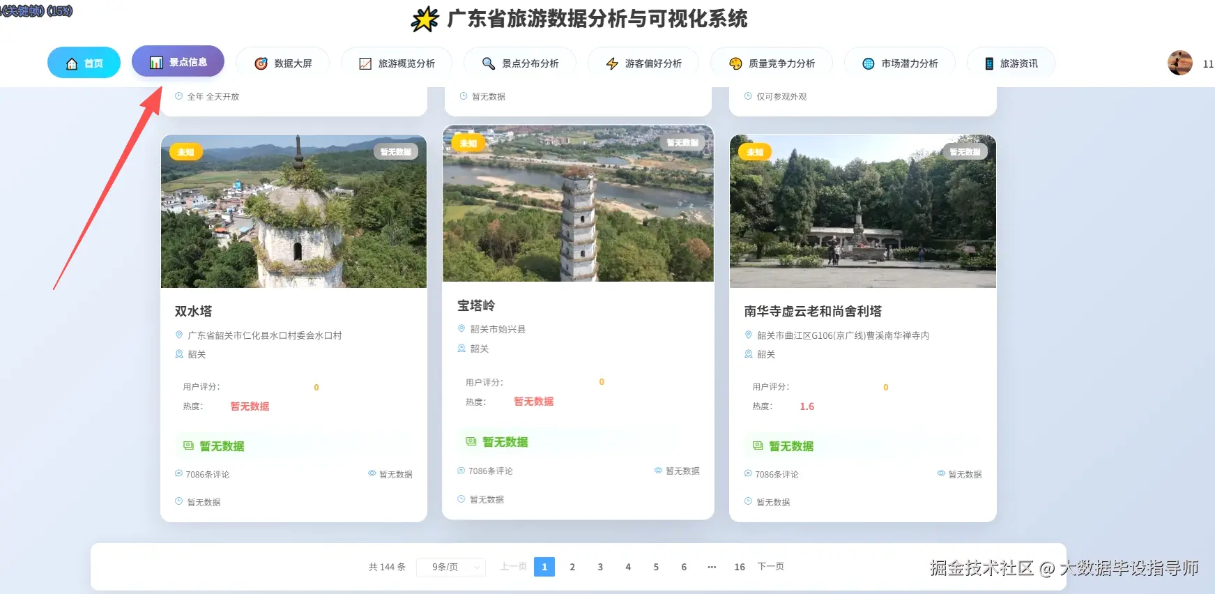Click 未知 badge on 双水塔 card
1215x594 pixels.
(x=186, y=152)
